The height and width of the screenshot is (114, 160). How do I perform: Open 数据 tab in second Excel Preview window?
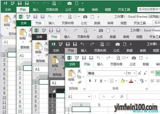coord(97,23)
